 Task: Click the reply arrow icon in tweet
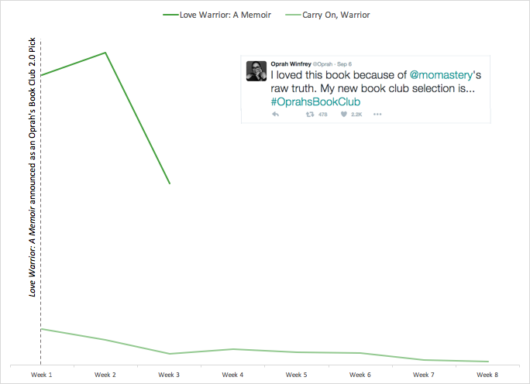pos(276,114)
